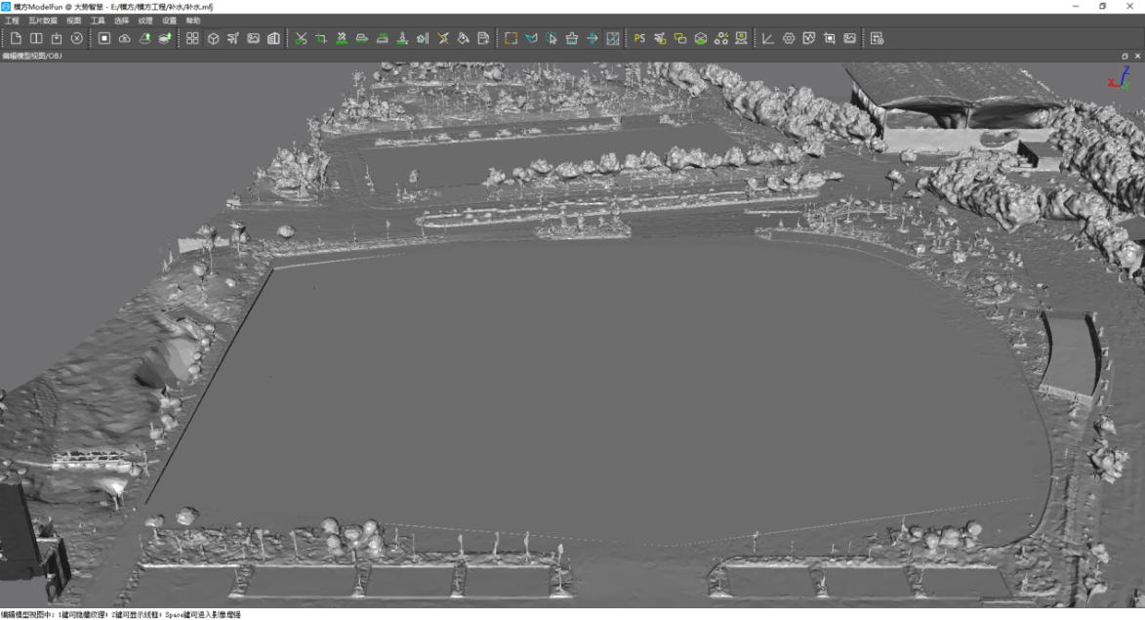Screen dimensions: 1145x620
Task: Click the PS Photoshop texture edit icon
Action: [x=639, y=38]
